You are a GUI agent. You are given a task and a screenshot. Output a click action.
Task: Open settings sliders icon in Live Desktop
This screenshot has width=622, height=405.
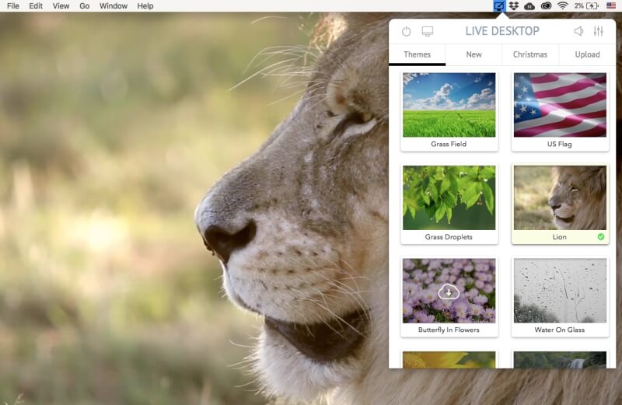(598, 31)
